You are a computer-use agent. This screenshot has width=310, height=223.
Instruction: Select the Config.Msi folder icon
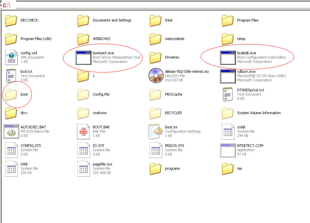[83, 95]
